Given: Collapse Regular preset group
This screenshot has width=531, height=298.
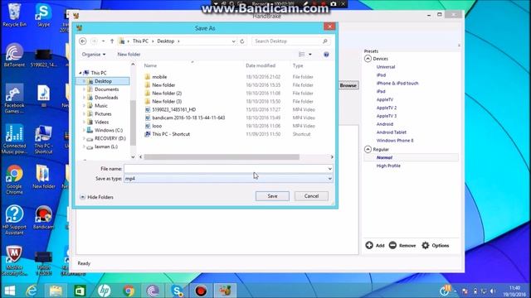Looking at the screenshot, I should tap(368, 149).
